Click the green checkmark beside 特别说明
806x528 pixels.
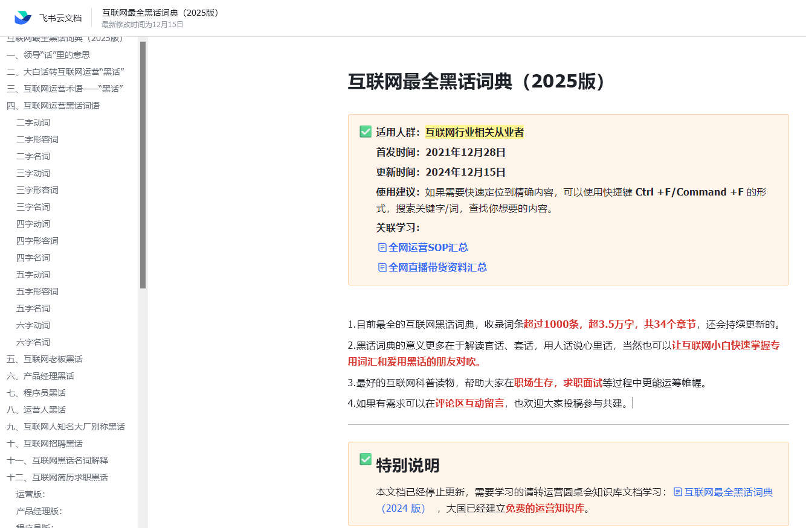(x=366, y=460)
